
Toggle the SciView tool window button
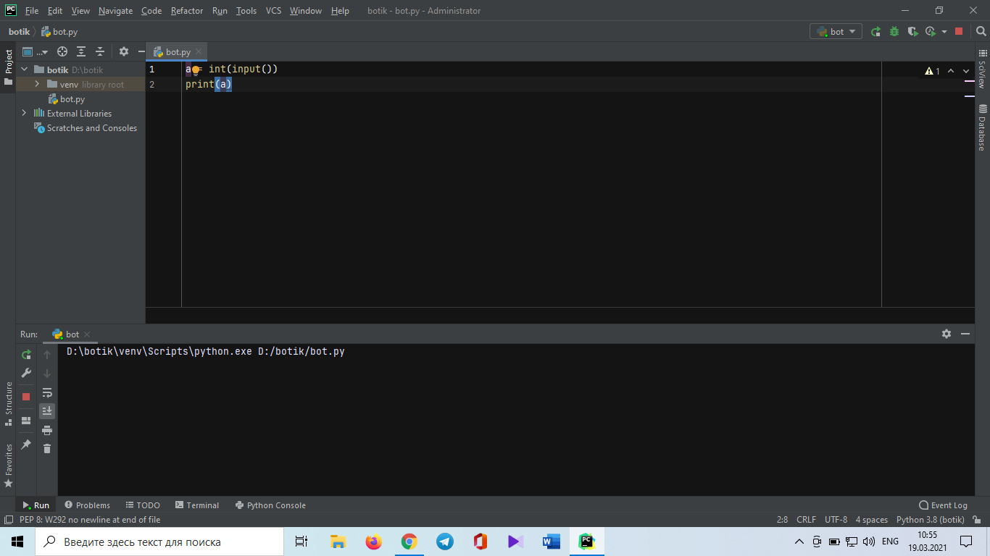(x=982, y=69)
